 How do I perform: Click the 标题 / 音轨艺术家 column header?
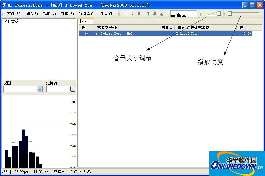(205, 28)
